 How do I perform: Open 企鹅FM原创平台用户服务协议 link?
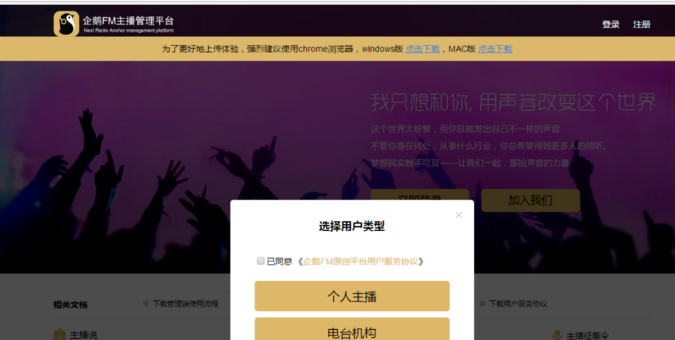click(361, 261)
